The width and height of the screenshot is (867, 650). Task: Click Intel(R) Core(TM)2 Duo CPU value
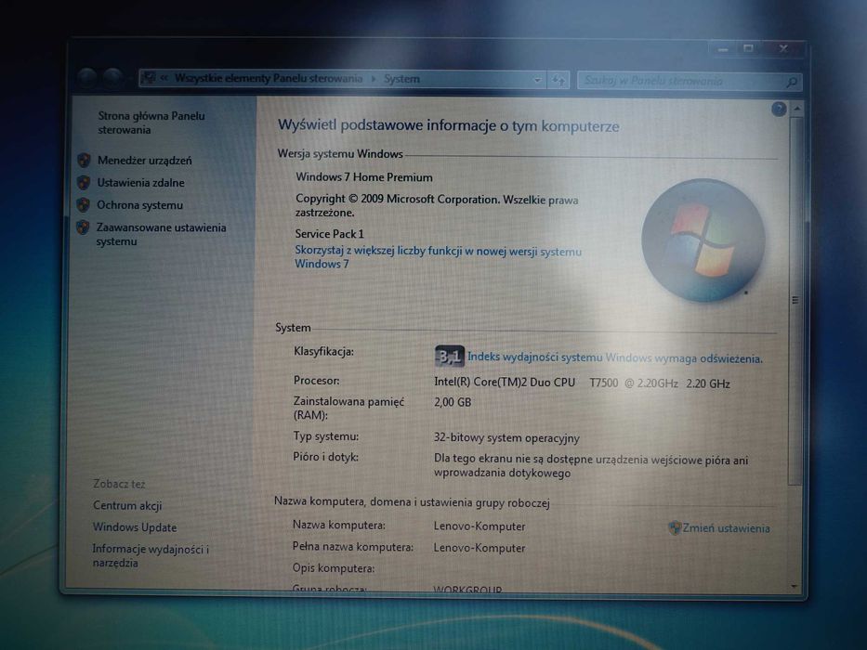(582, 383)
